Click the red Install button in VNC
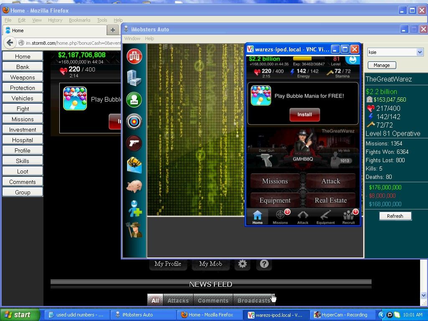 (305, 115)
